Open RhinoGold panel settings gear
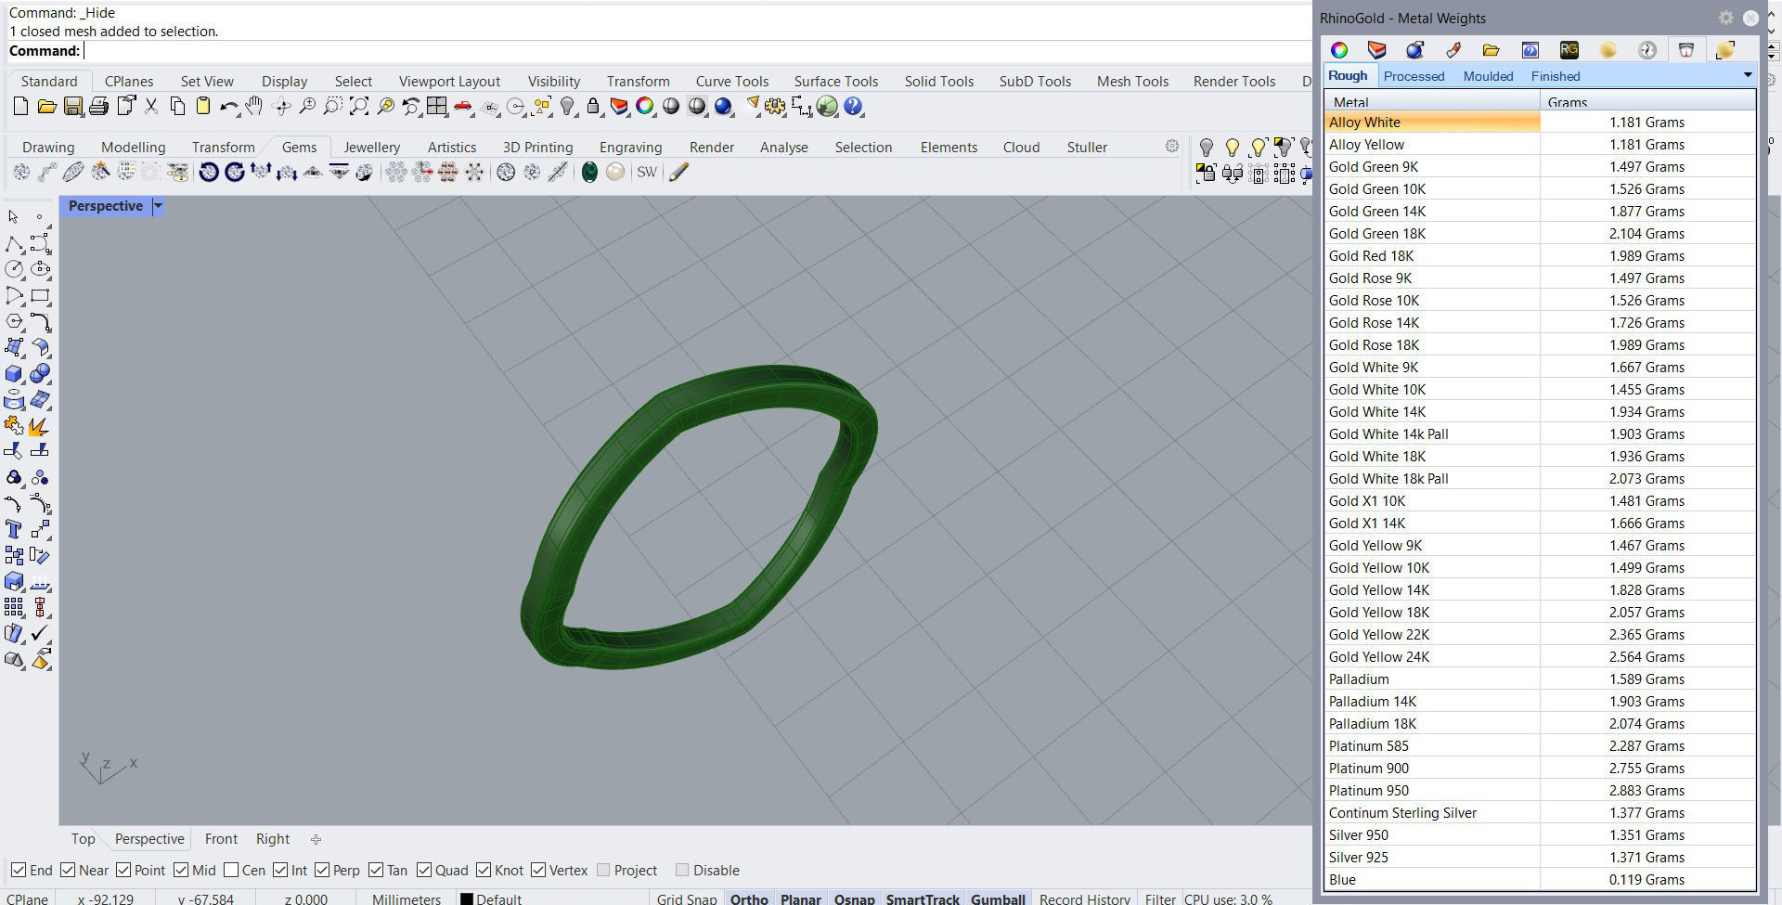Screen dimensions: 1782x905 1726,18
